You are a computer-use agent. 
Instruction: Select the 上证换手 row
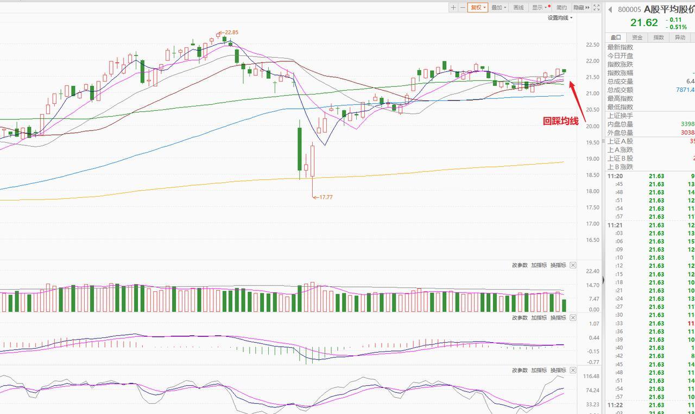(x=650, y=116)
